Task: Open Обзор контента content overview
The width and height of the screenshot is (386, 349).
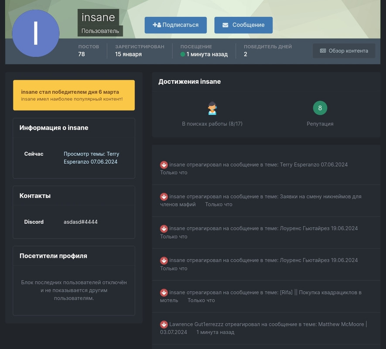Action: click(344, 51)
